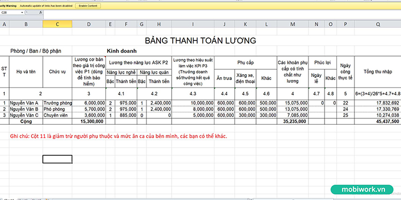This screenshot has width=401, height=200.
Task: Click the 35,235,000 total cell
Action: coord(292,122)
